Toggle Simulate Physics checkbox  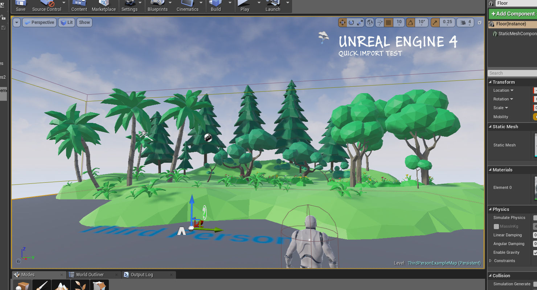point(535,217)
